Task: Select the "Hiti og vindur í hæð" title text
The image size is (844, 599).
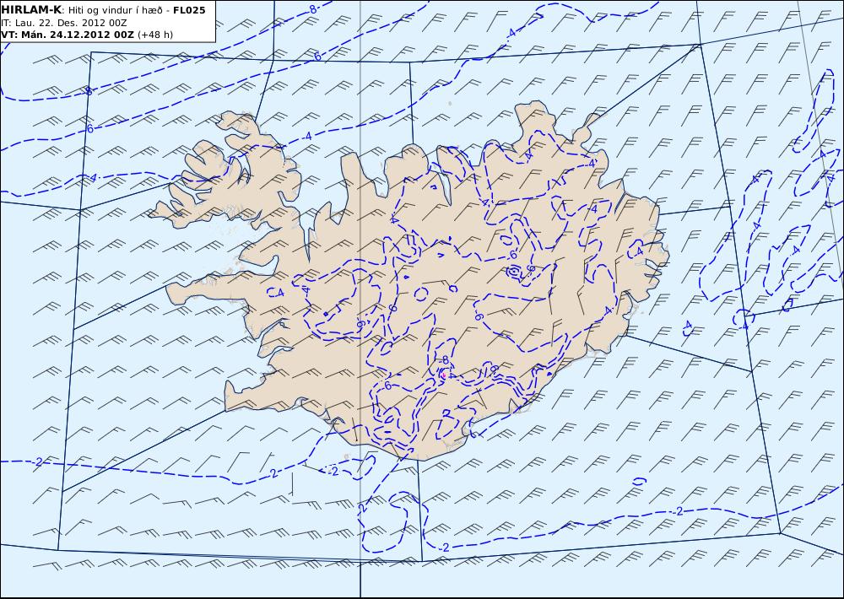Action: click(x=116, y=10)
